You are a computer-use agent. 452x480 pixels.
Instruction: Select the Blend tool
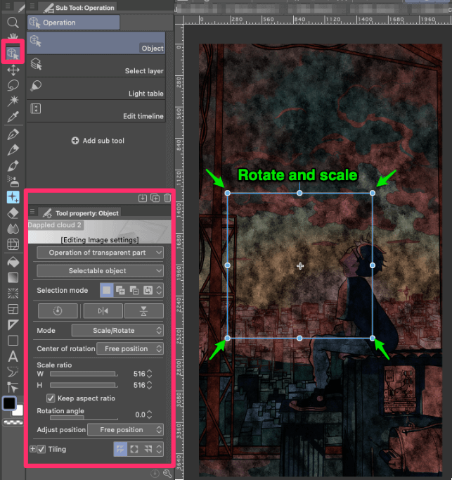[13, 228]
